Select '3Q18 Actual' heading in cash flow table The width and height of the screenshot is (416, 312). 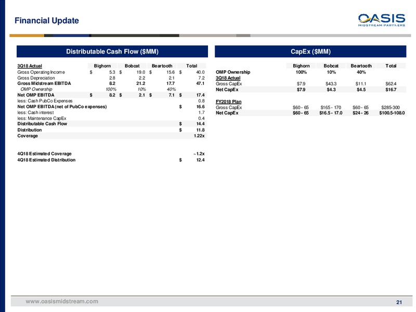(30, 66)
